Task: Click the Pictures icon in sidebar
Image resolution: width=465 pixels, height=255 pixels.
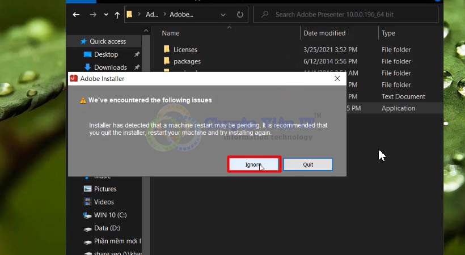Action: (87, 189)
